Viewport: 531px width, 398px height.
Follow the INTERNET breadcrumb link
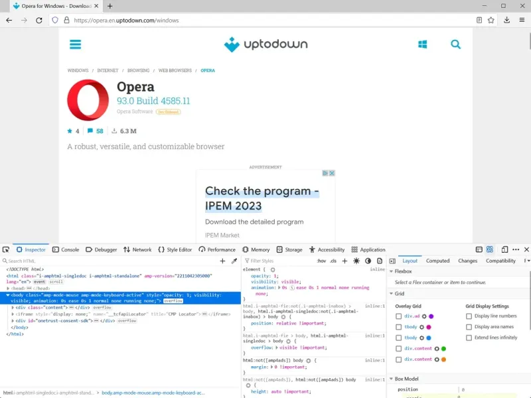coord(108,70)
